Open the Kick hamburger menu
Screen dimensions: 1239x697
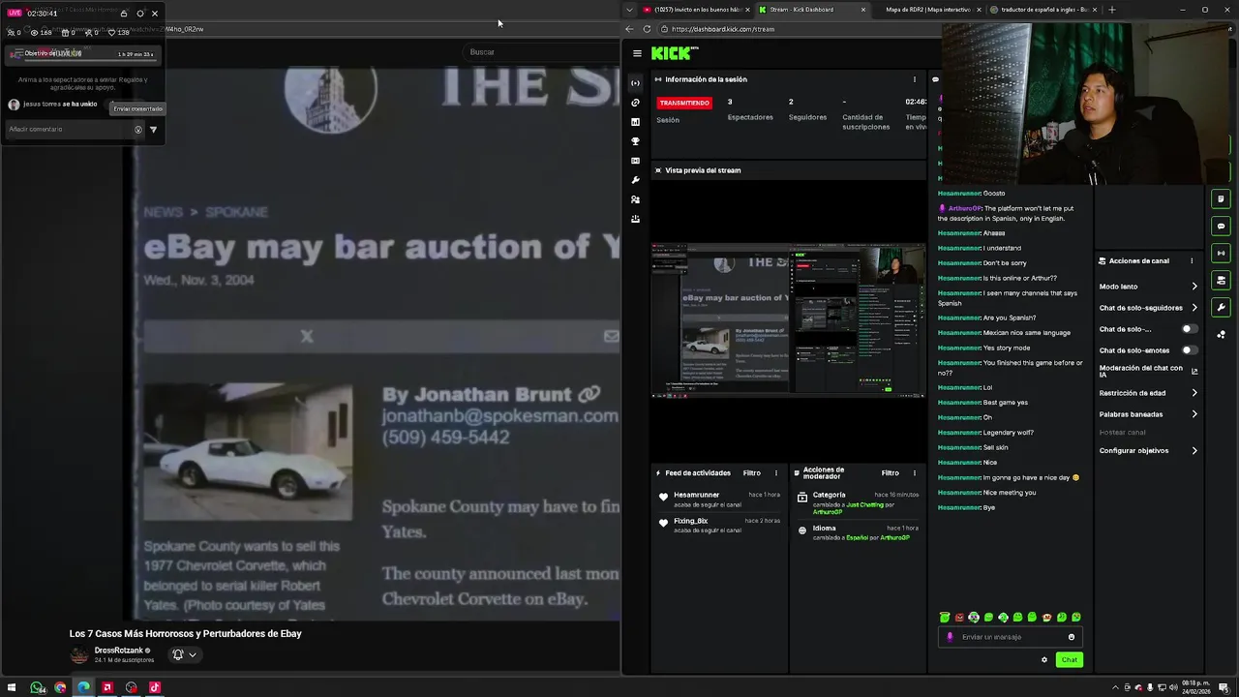(637, 53)
